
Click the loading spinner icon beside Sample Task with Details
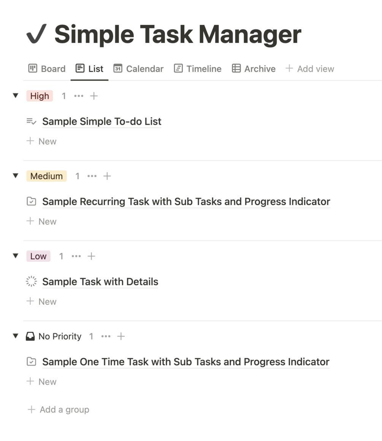[31, 282]
